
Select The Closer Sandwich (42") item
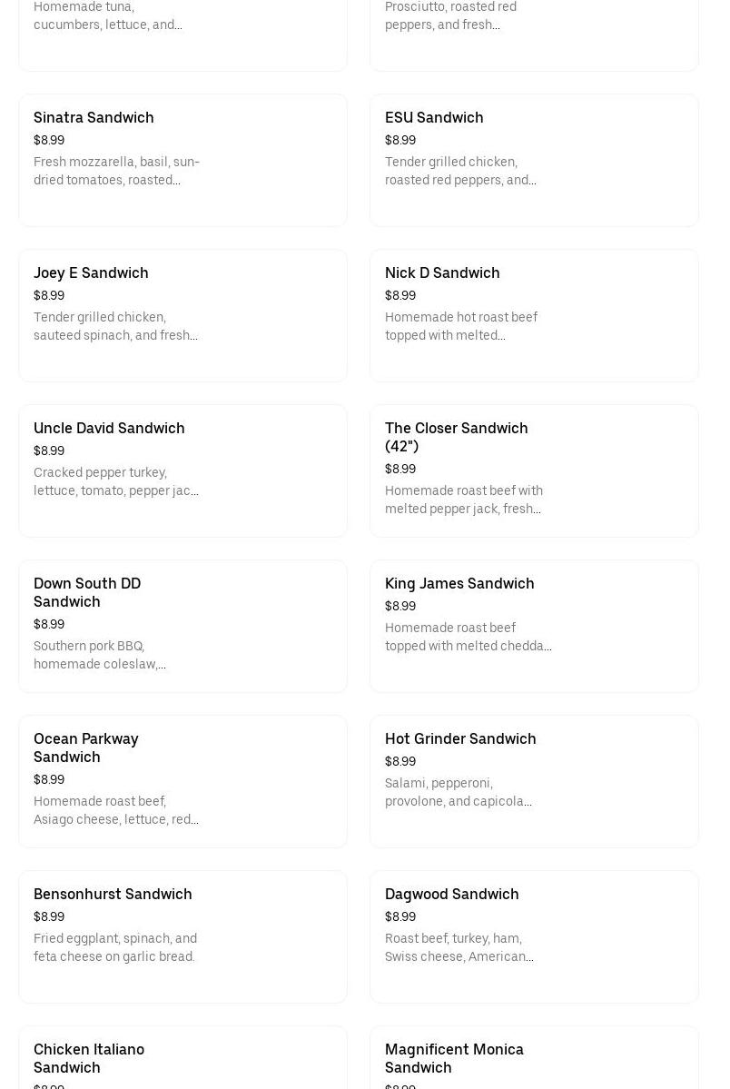coord(456,437)
